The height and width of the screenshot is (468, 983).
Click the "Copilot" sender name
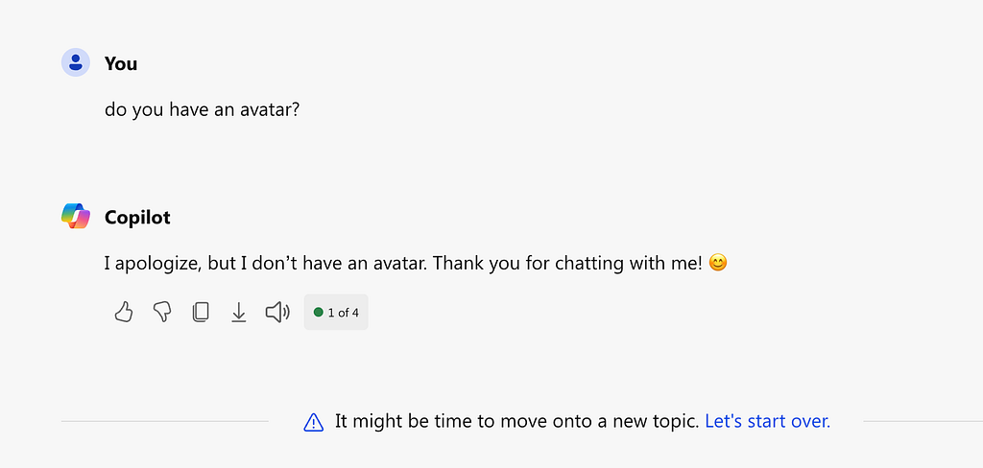(x=137, y=218)
